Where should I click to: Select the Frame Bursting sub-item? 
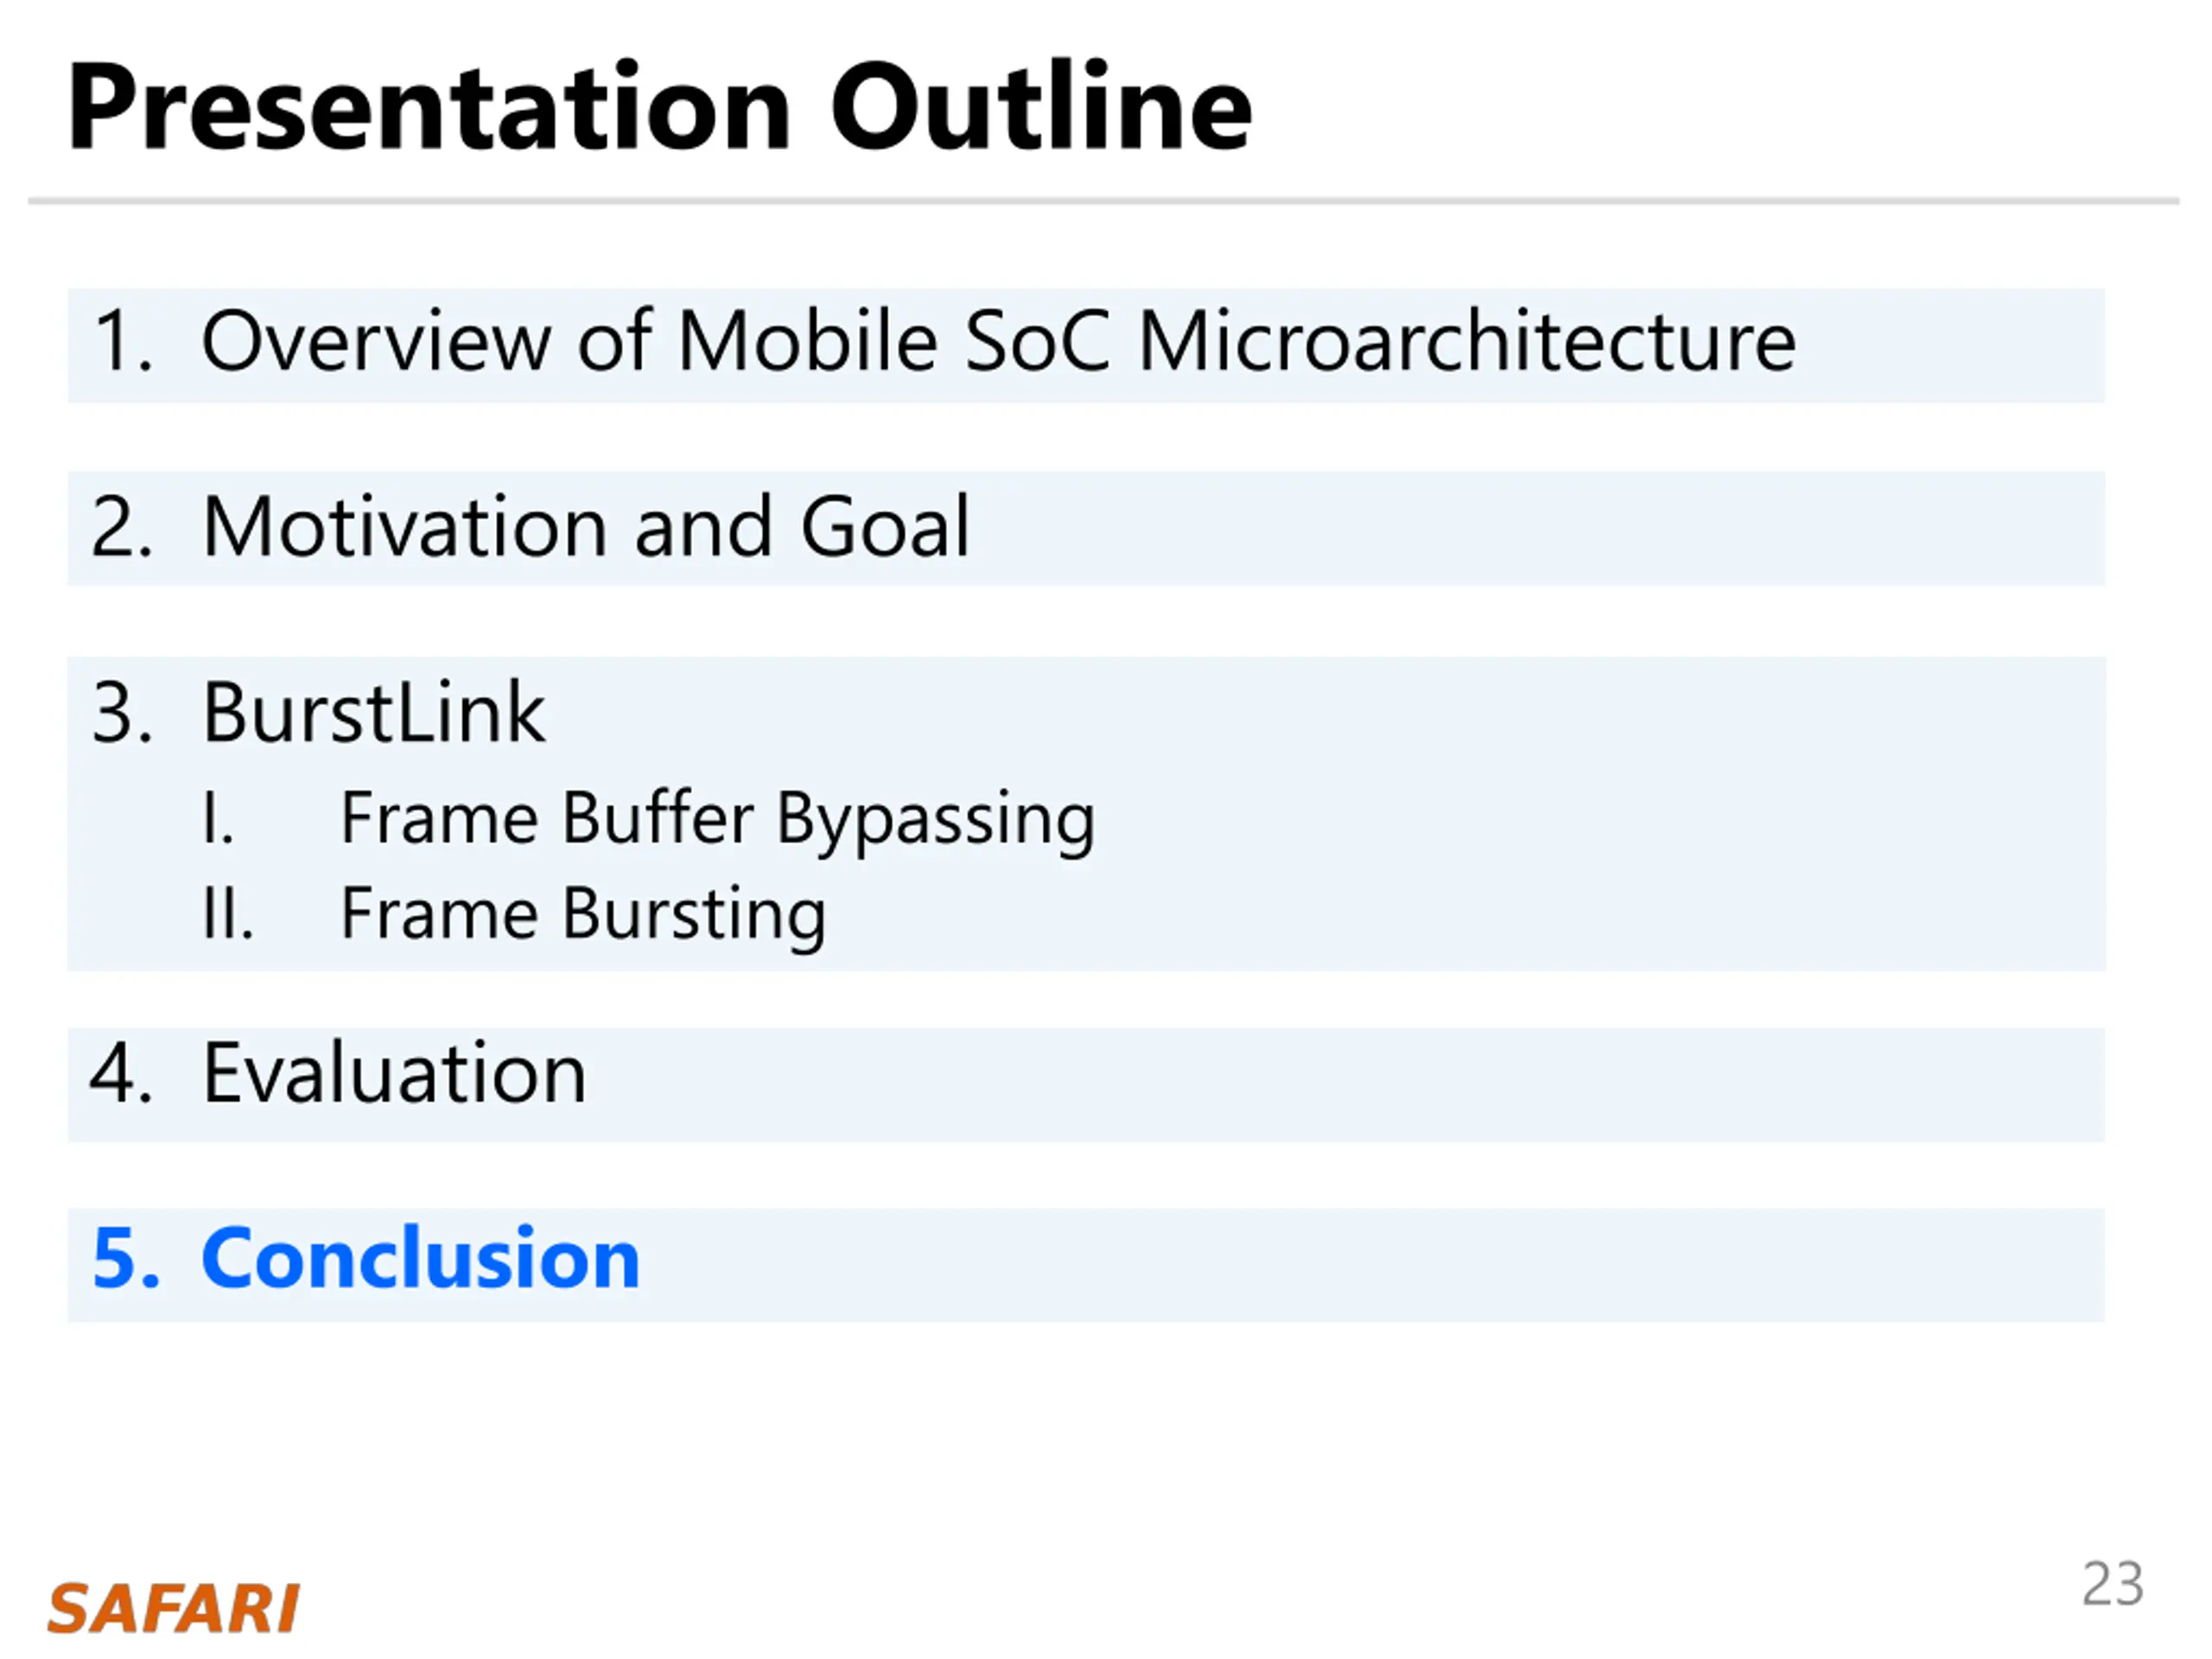583,915
